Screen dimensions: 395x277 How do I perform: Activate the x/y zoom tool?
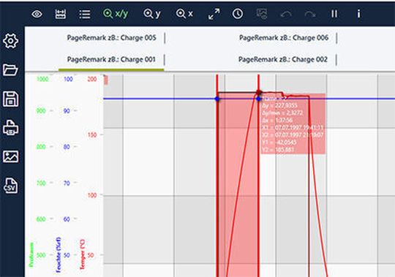(116, 14)
